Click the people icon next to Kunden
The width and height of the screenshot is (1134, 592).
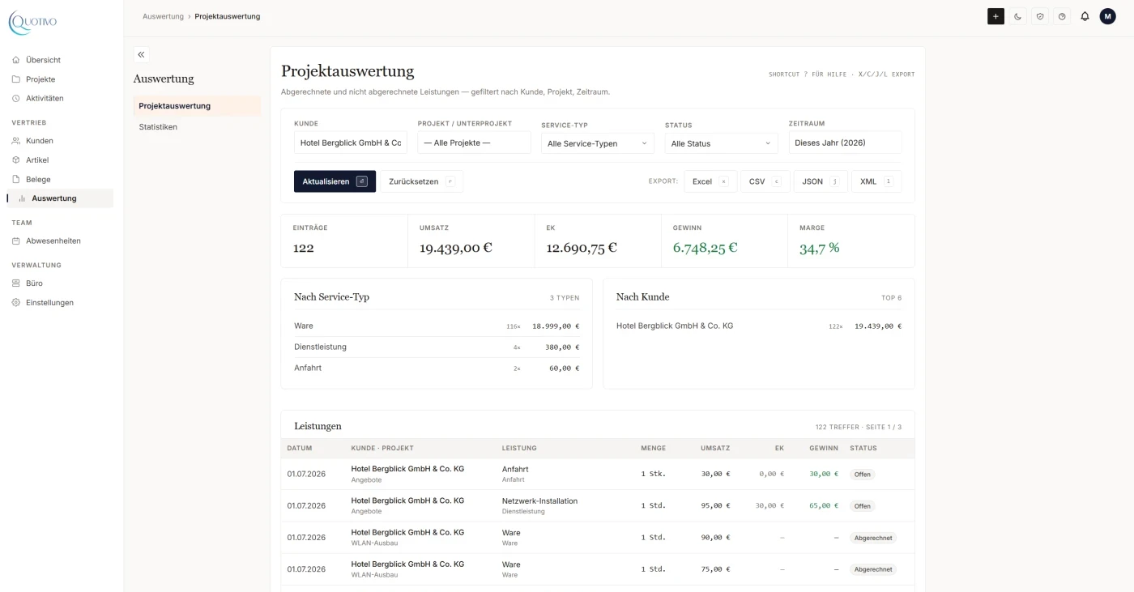pos(16,141)
